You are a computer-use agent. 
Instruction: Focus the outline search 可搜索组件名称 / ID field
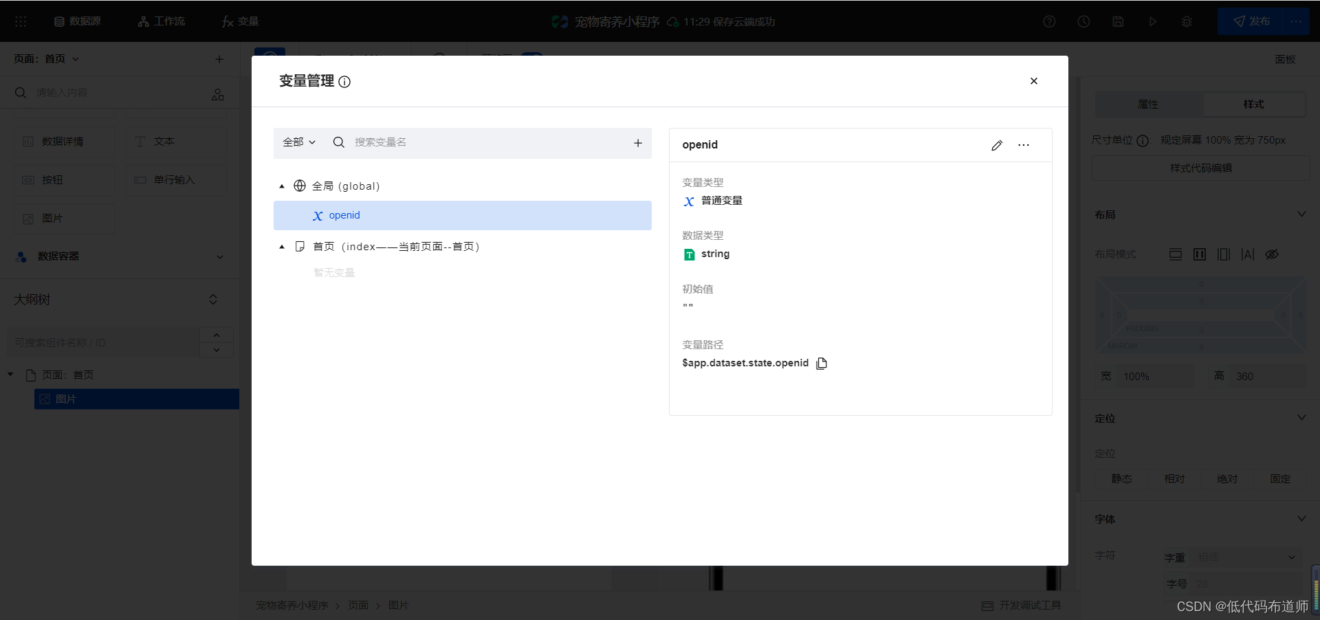pyautogui.click(x=103, y=342)
